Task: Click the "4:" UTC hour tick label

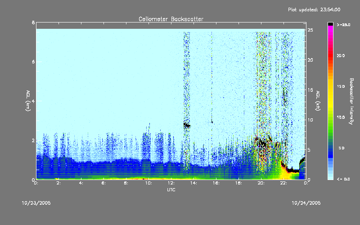Action: click(81, 183)
